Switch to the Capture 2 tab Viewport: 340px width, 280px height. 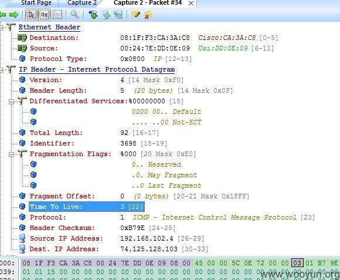[x=82, y=3]
